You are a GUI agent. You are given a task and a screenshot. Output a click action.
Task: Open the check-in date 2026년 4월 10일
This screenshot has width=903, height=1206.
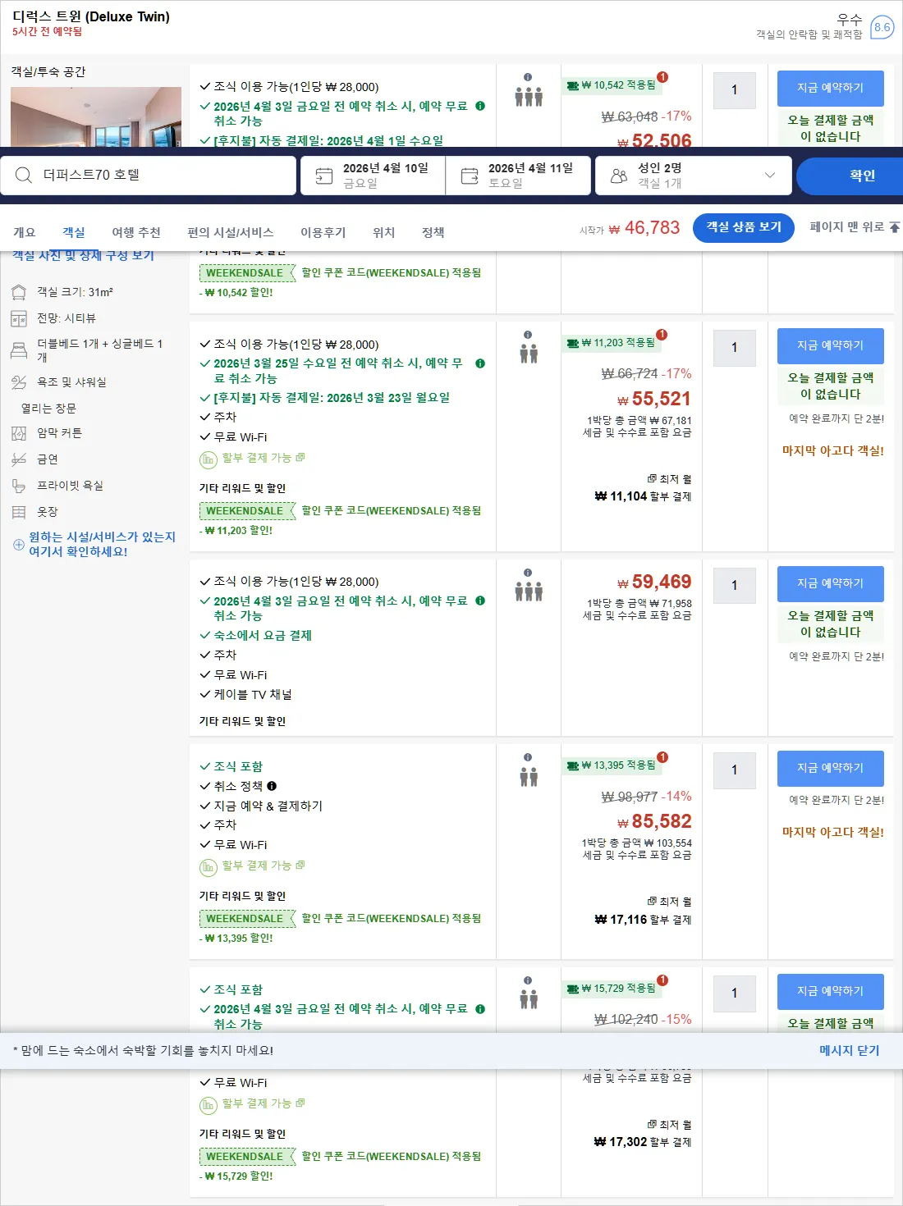(x=374, y=176)
